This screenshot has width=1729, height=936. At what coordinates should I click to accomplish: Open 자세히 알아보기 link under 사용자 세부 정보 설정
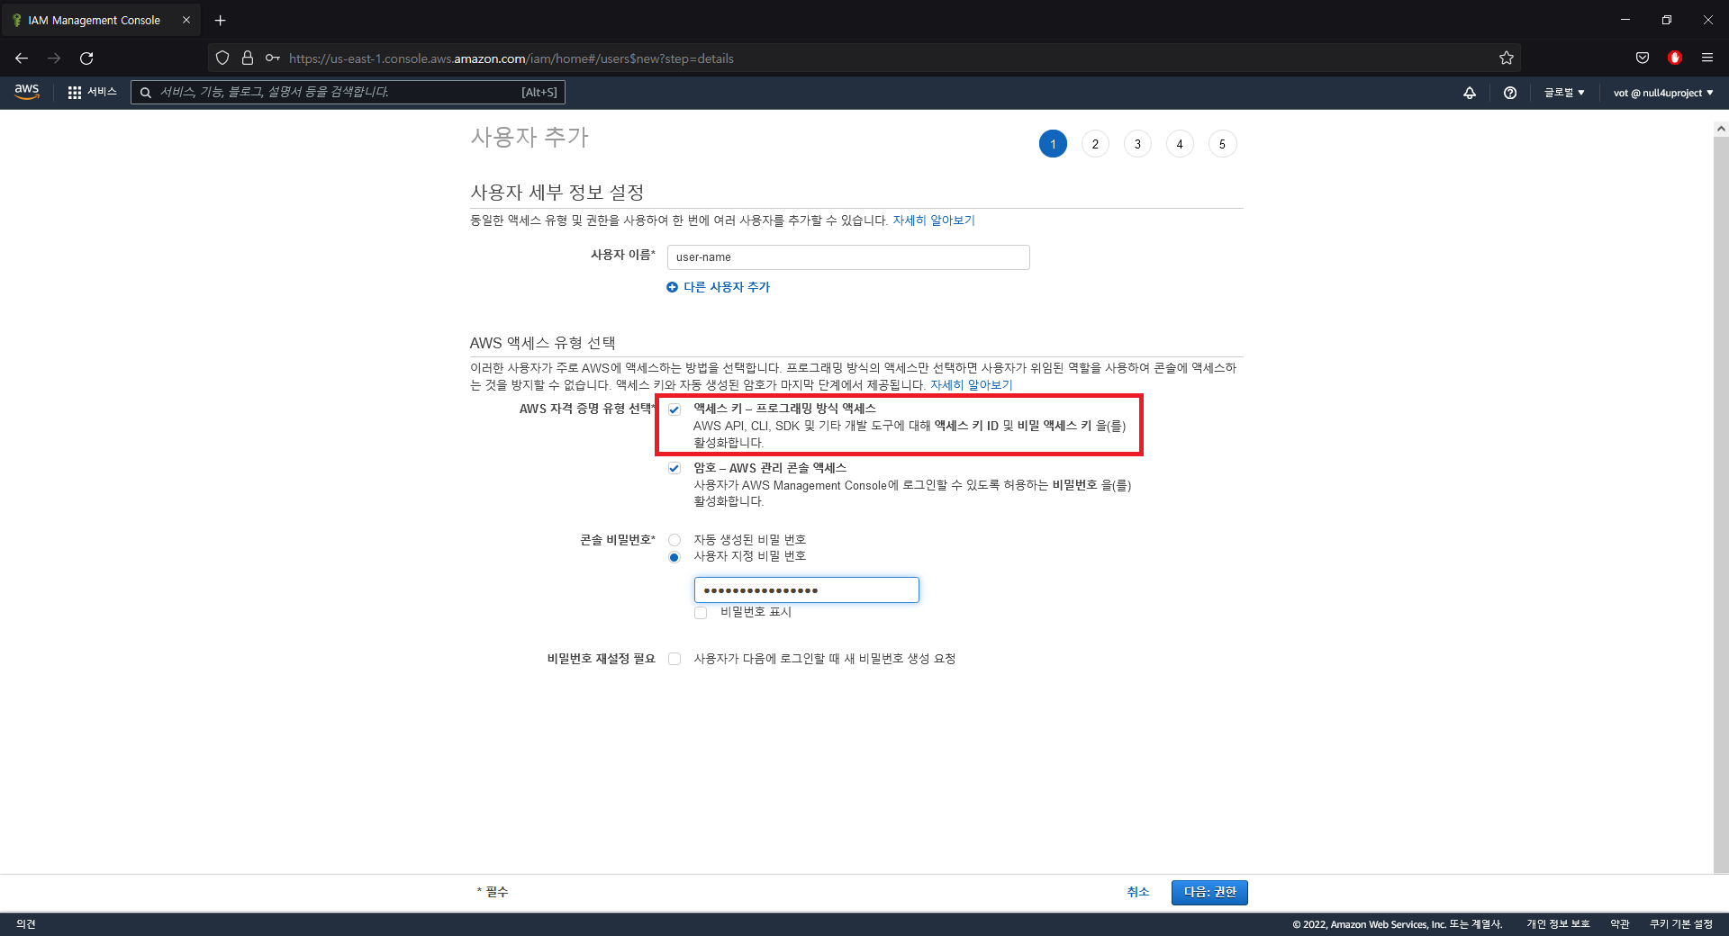click(x=934, y=220)
